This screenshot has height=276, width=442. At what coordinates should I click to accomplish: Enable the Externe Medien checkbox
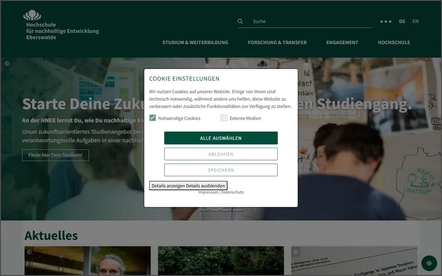(224, 118)
